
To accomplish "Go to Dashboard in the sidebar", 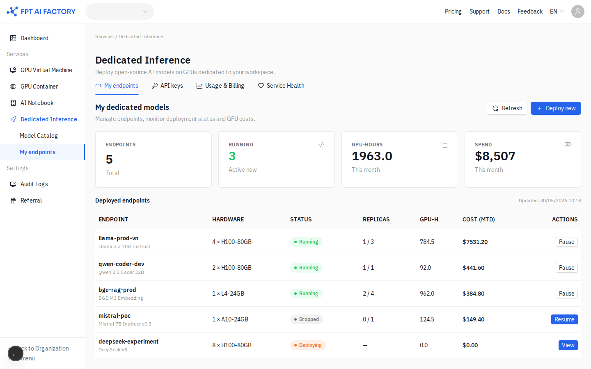I will [43, 38].
